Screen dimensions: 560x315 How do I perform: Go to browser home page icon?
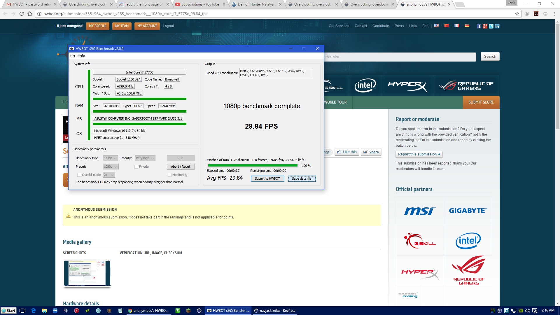[30, 14]
